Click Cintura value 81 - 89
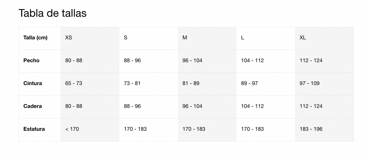 [191, 83]
